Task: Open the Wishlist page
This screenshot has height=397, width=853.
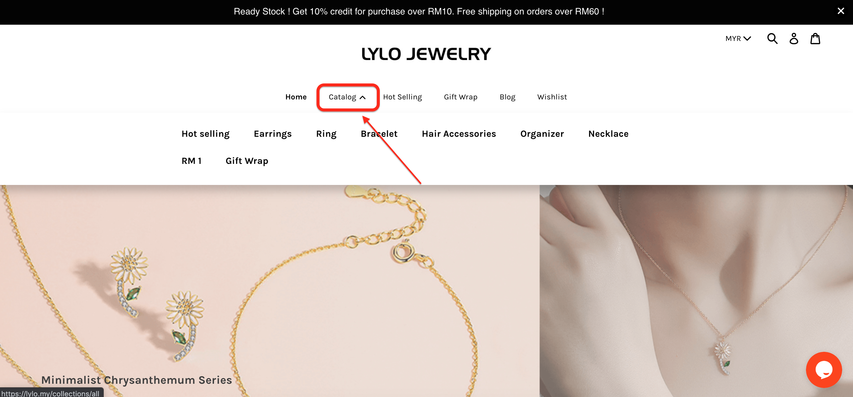Action: pos(552,97)
